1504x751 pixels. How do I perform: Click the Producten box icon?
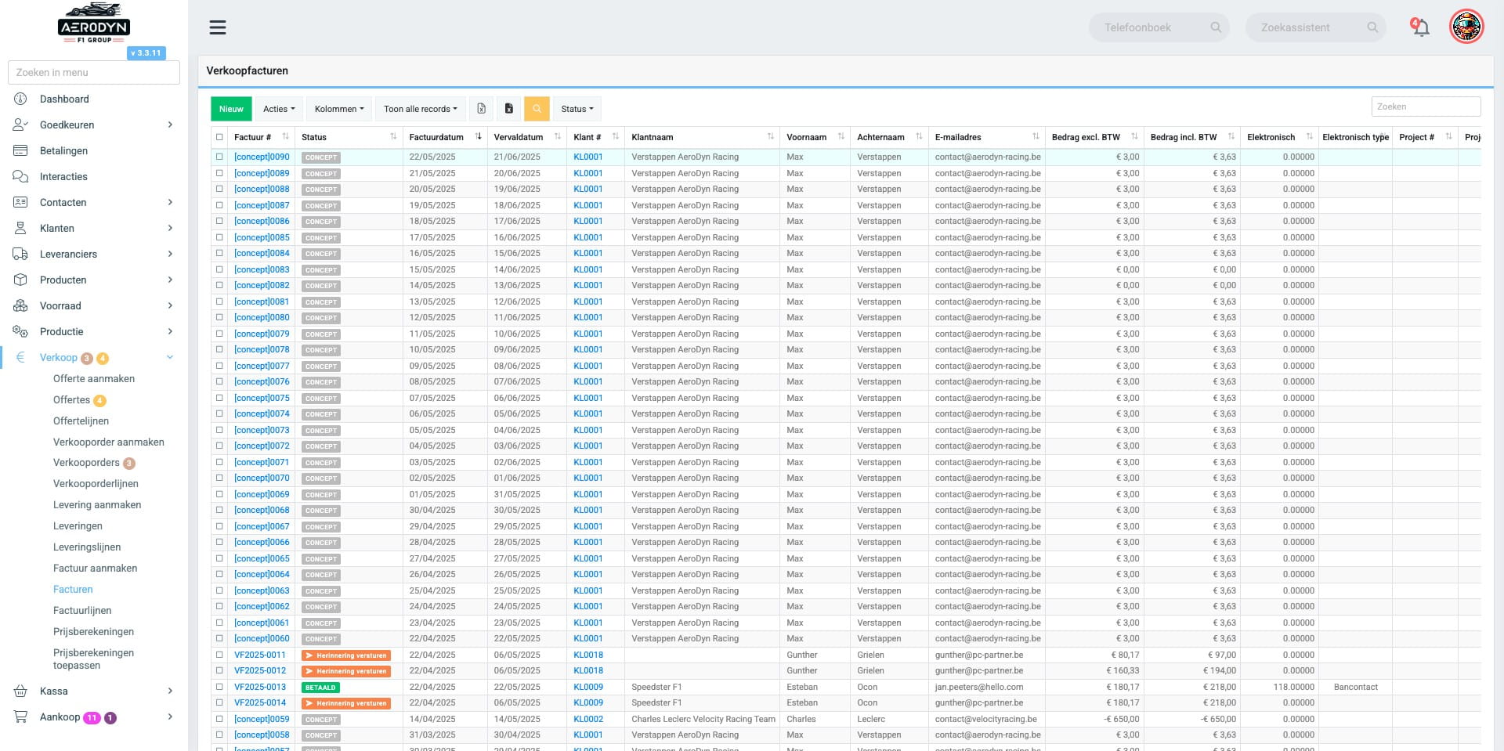[x=20, y=280]
